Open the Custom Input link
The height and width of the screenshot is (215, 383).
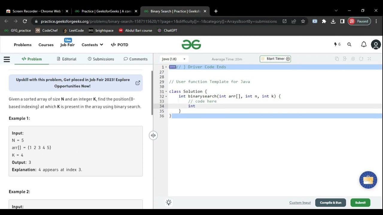[x=300, y=202]
